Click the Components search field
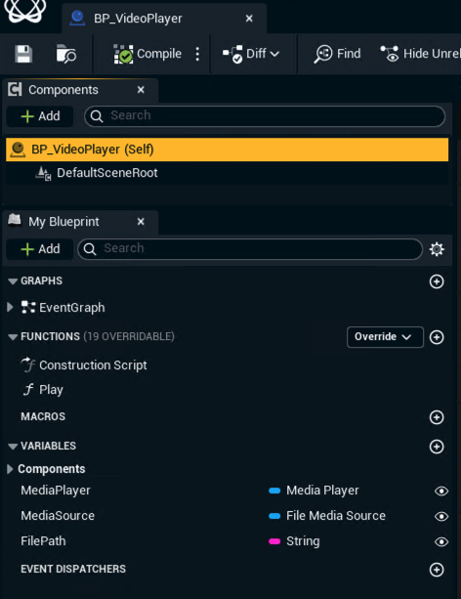 click(x=265, y=116)
